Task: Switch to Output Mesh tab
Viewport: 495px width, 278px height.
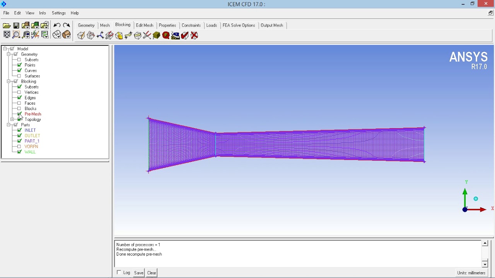Action: coord(272,25)
